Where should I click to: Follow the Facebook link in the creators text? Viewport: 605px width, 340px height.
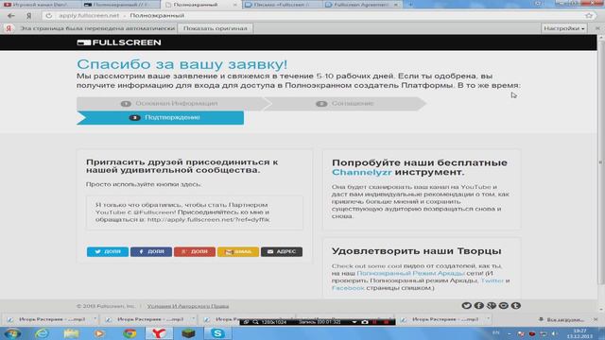(x=348, y=287)
